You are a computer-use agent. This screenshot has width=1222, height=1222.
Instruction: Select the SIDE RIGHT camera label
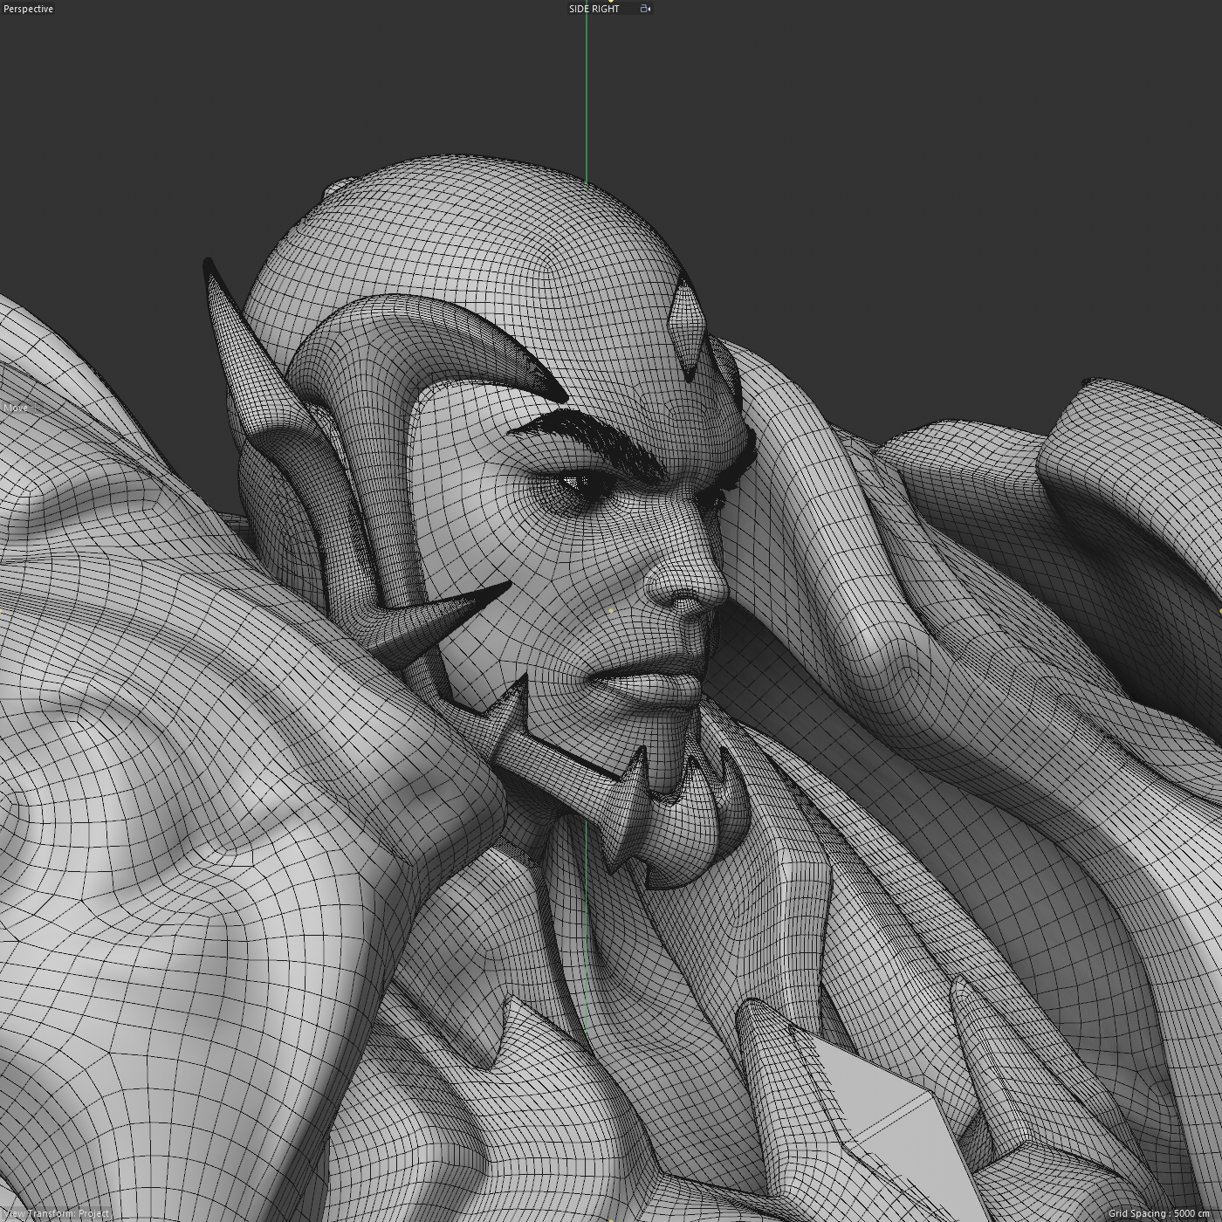(594, 9)
